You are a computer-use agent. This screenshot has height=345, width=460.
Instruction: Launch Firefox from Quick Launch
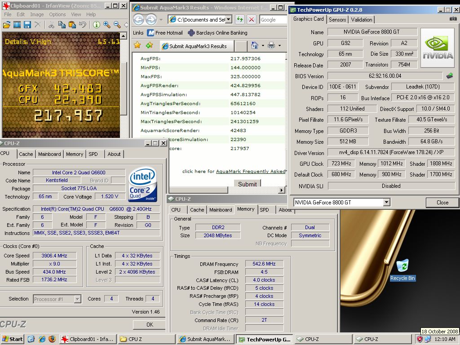click(x=52, y=339)
